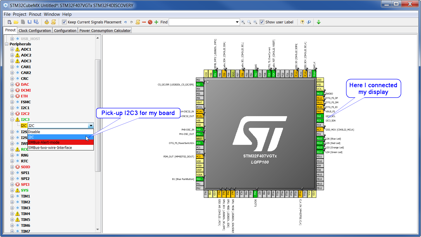Open the Project menu

[x=19, y=14]
